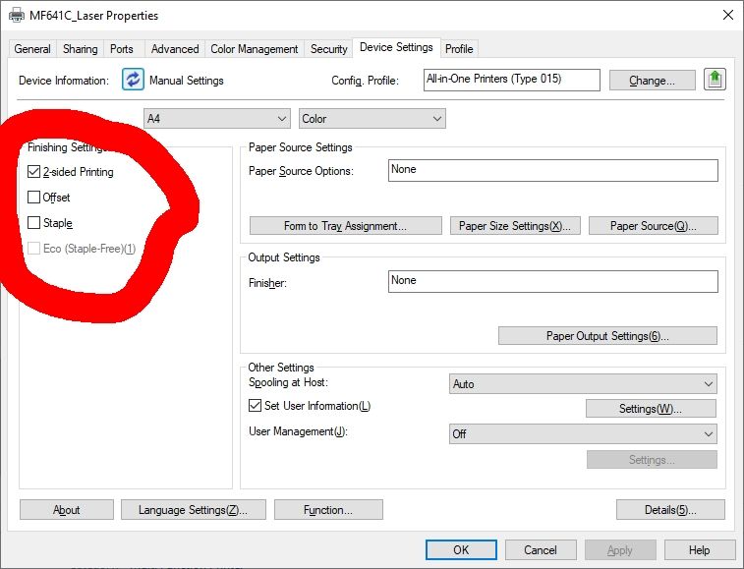Click the green upload icon beside Change
Screen dimensions: 744x569
click(715, 80)
